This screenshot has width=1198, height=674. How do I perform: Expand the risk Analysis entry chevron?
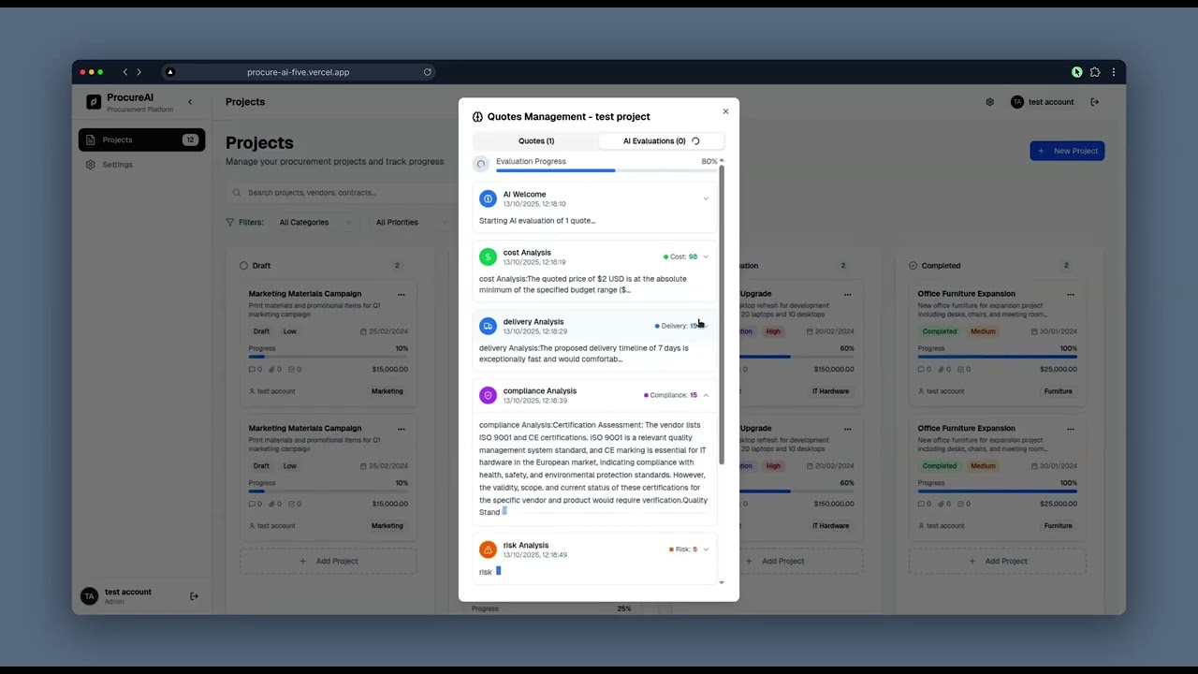[706, 549]
